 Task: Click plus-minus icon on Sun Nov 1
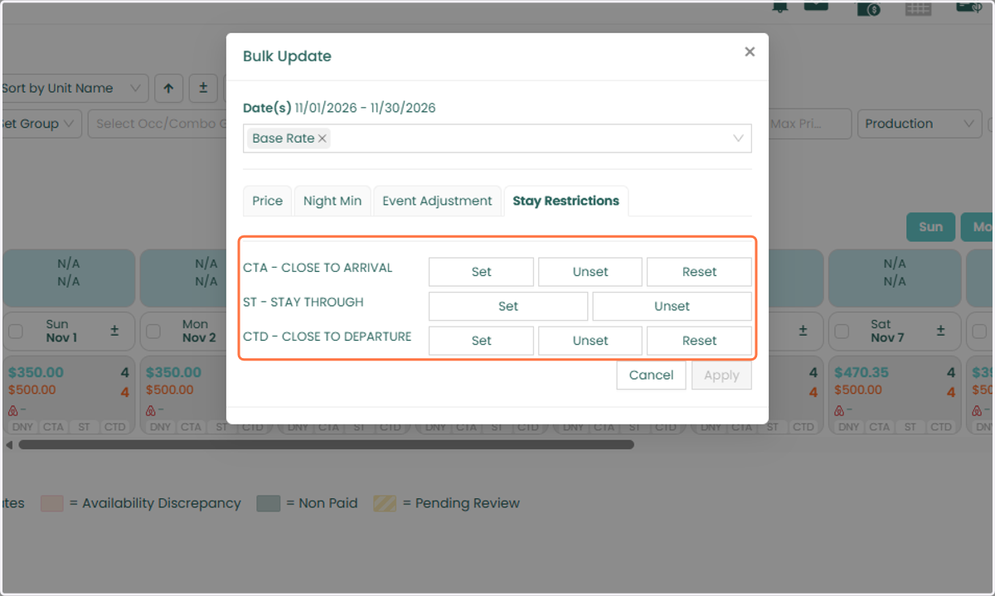coord(114,330)
